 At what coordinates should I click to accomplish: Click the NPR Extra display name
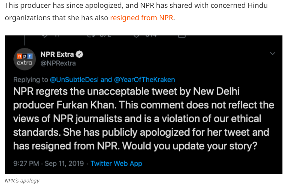[57, 54]
